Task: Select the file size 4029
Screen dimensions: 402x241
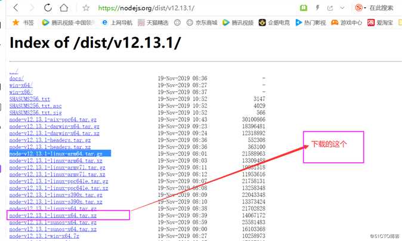Action: pyautogui.click(x=259, y=106)
